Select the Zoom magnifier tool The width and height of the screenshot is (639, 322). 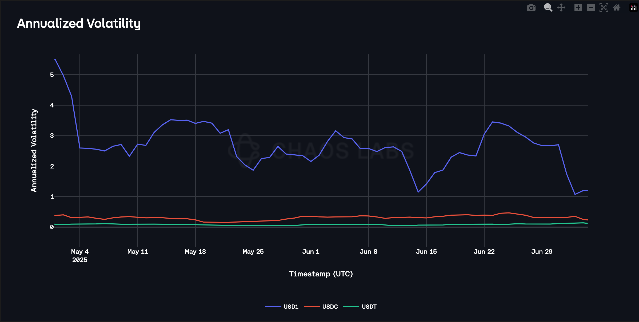[548, 7]
